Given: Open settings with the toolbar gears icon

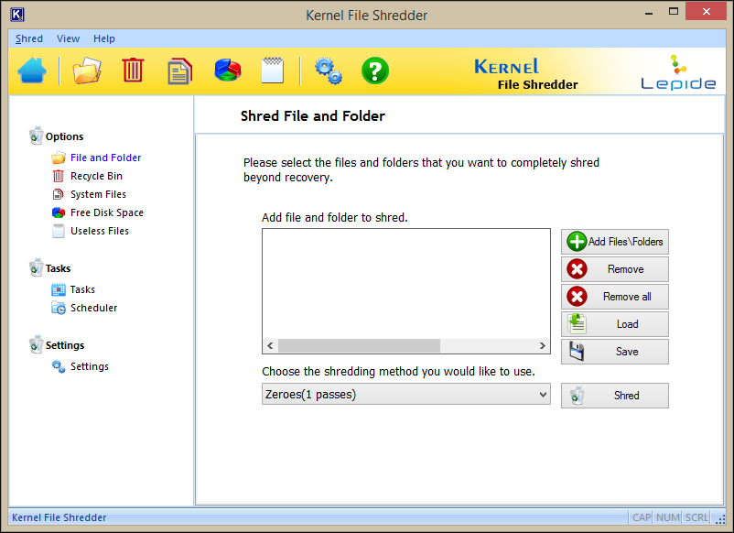Looking at the screenshot, I should point(329,71).
